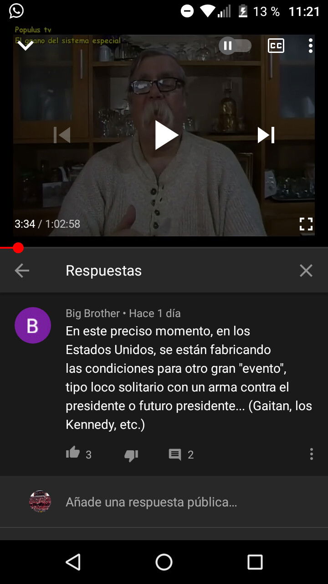This screenshot has width=328, height=584.
Task: Open Big Brother's channel name link
Action: (93, 313)
